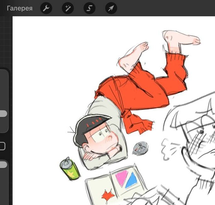The width and height of the screenshot is (215, 205).
Task: Open the Галерея gallery
Action: click(20, 8)
